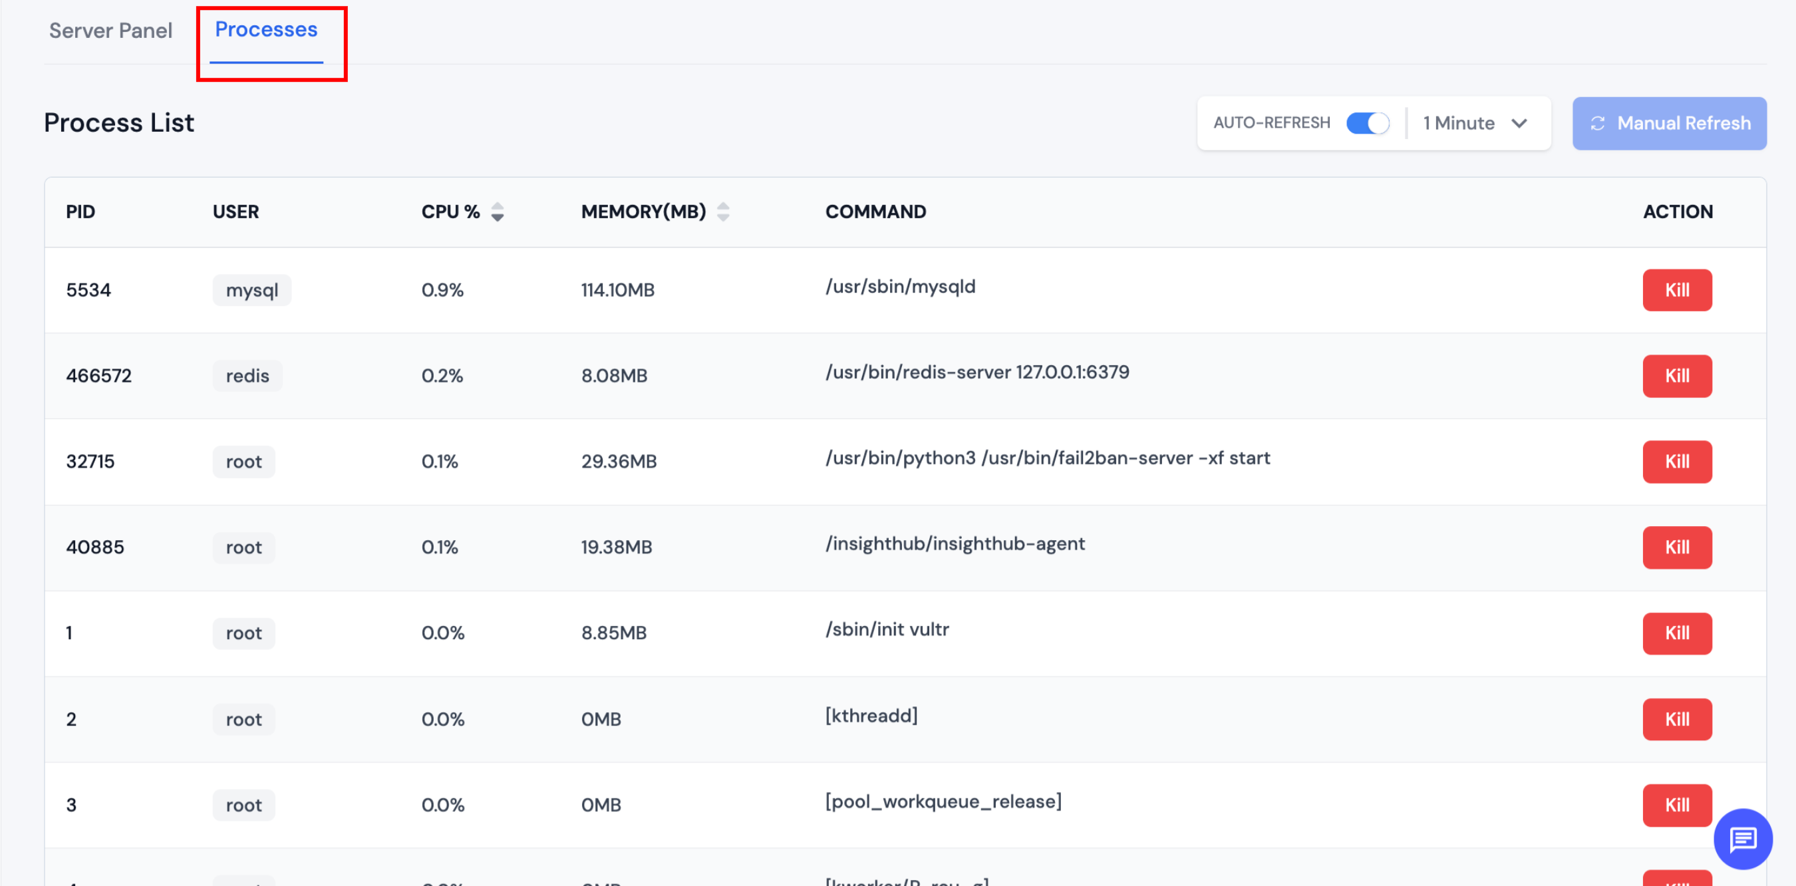1796x886 pixels.
Task: Click the 8.08MB memory value
Action: (614, 376)
